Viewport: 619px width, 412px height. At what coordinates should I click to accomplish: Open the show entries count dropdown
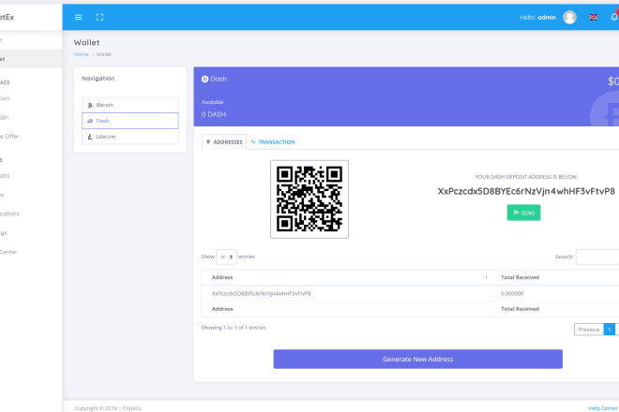[x=226, y=257]
